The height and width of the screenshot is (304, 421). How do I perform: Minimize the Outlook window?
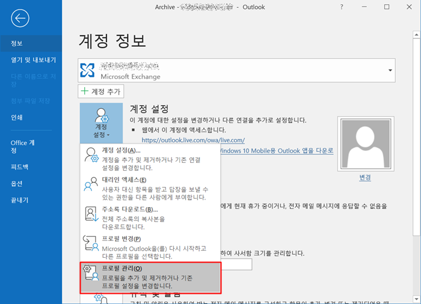pos(364,7)
